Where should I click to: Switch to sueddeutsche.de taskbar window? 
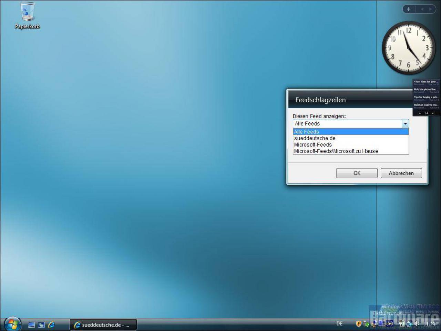(103, 325)
